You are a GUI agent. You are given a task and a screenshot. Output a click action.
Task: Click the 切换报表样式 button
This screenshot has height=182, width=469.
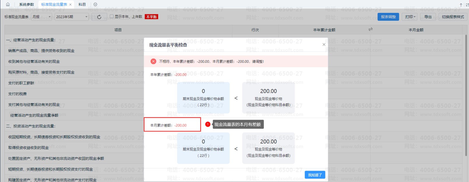click(453, 17)
